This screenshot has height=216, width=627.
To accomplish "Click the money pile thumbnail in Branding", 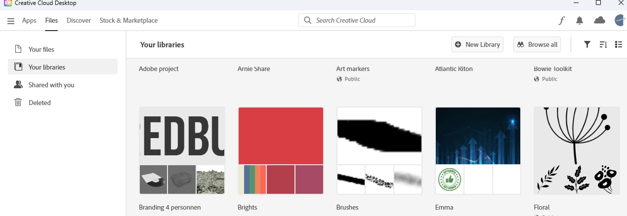I will pyautogui.click(x=210, y=180).
